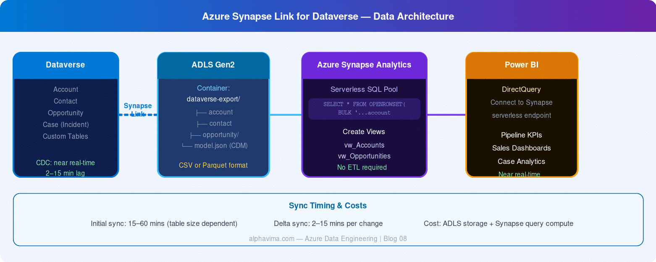
Task: Click the CSV or Parquet format text
Action: pyautogui.click(x=213, y=165)
